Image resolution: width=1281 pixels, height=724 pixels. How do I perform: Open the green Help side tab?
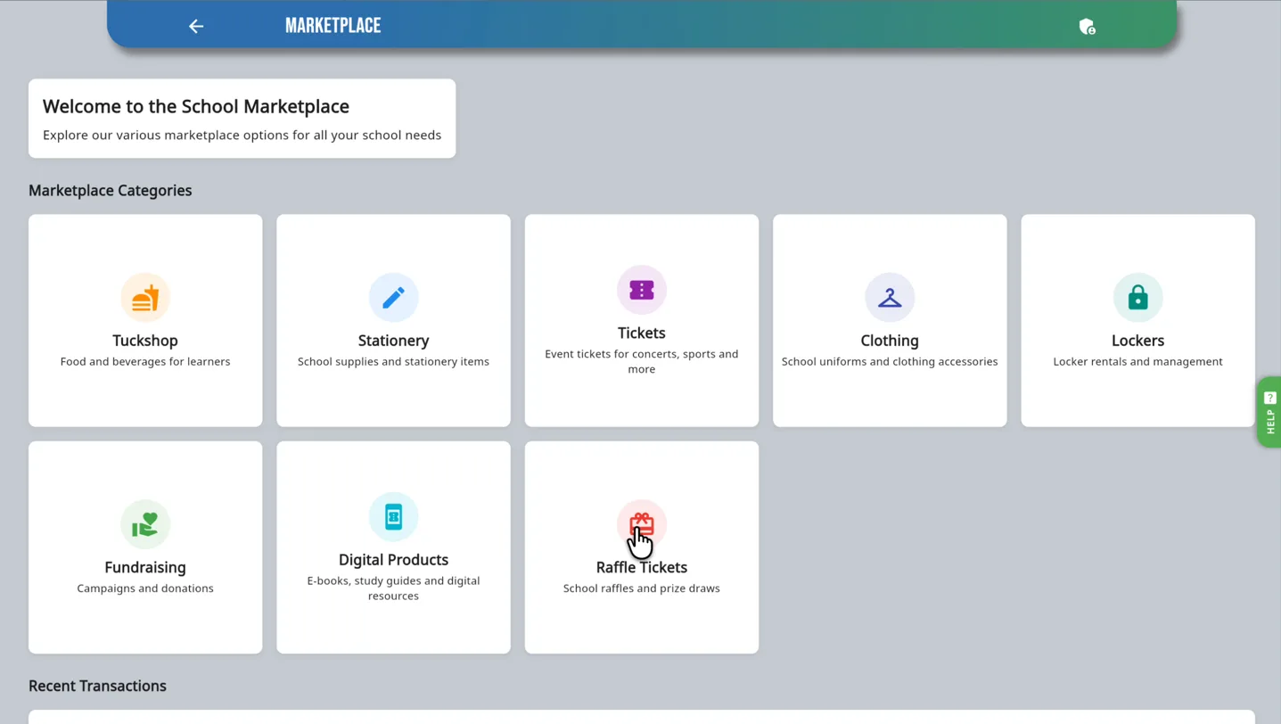(x=1269, y=412)
